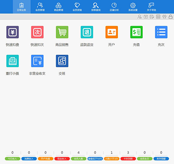The height and width of the screenshot is (164, 174).
Task: Open the 报表查询 report query tab
Action: (x=96, y=7)
